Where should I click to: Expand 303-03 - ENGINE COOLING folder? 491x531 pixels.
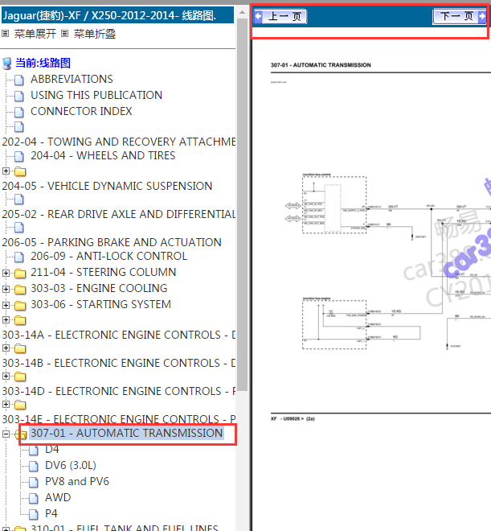pyautogui.click(x=6, y=289)
